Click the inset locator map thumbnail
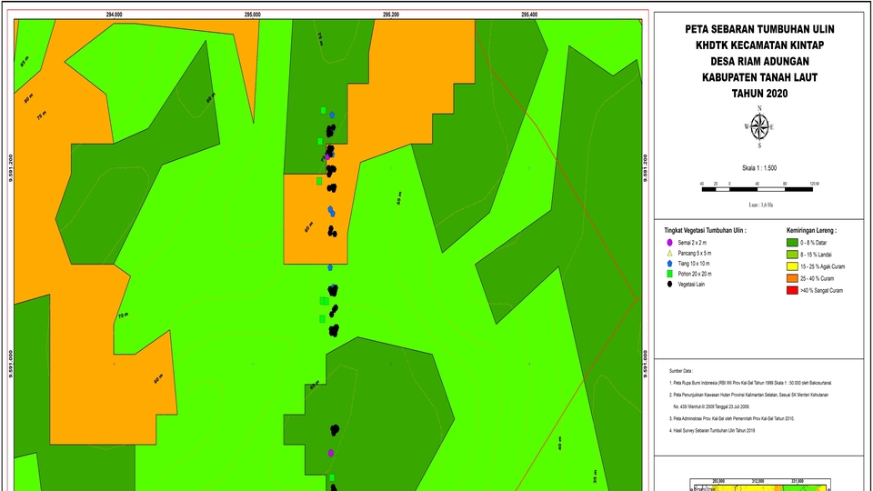This screenshot has width=873, height=491. tap(760, 486)
